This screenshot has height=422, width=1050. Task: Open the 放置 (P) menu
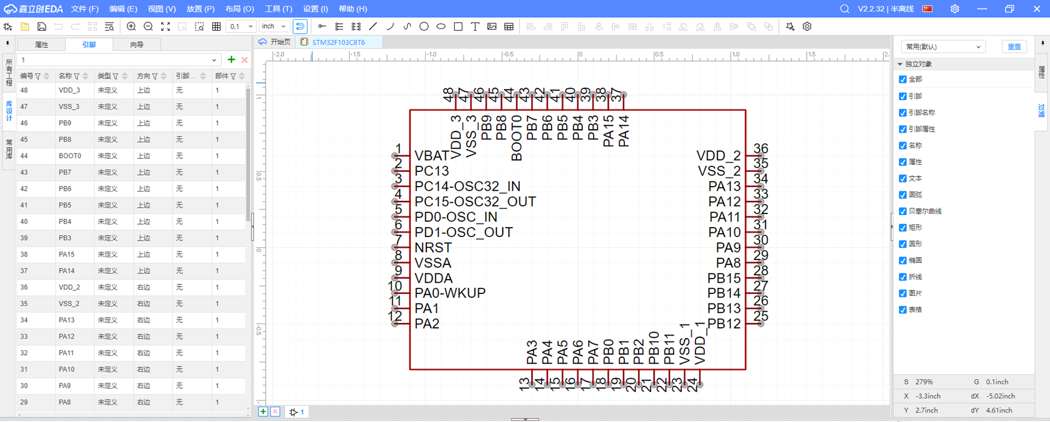click(x=200, y=9)
